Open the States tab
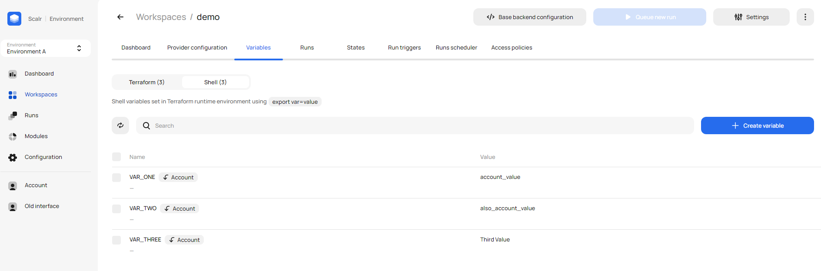 point(356,48)
